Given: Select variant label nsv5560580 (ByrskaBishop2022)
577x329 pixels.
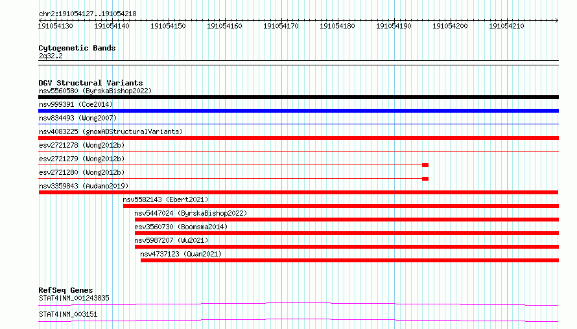Looking at the screenshot, I should coord(95,91).
